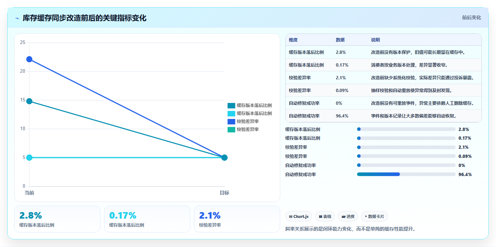This screenshot has height=247, width=496.
Task: Open the 0.17% 缓存版本落后比例 data card
Action: (x=147, y=219)
